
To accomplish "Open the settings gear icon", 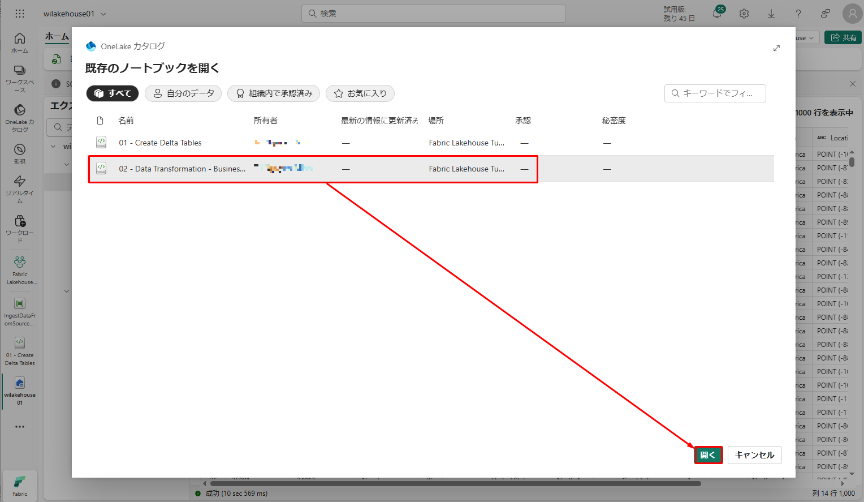I will [x=744, y=14].
